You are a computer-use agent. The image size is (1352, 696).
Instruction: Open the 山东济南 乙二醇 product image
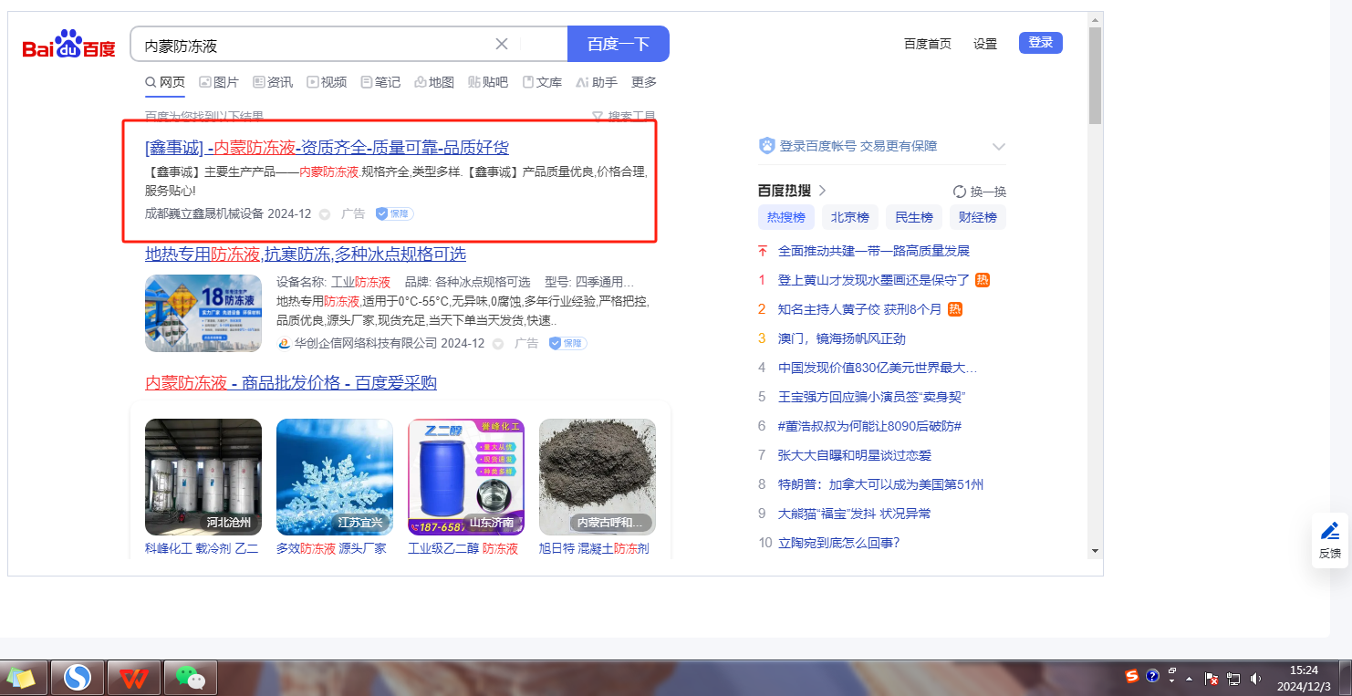tap(466, 477)
